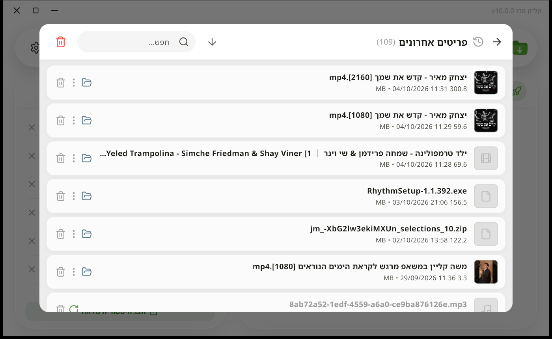The image size is (552, 339).
Task: Click the search field labeled חפש
Action: click(x=136, y=42)
